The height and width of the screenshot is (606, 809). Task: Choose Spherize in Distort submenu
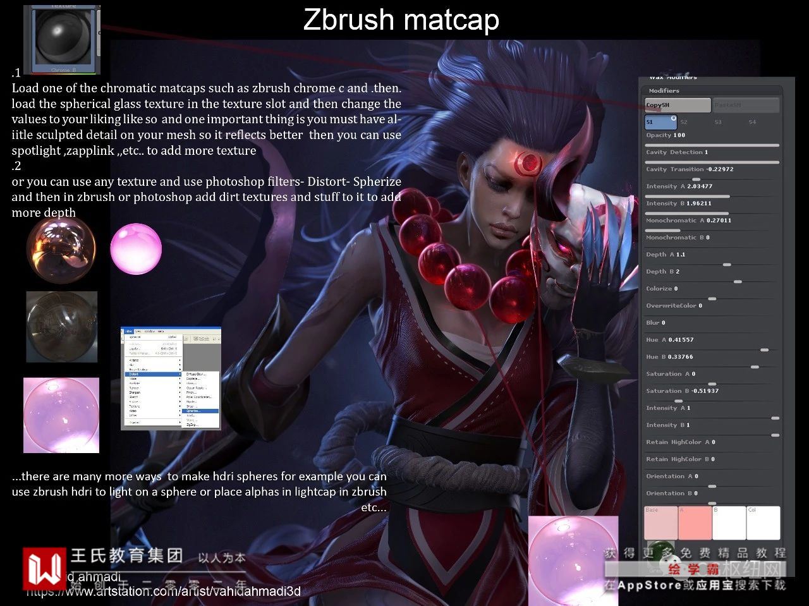click(201, 411)
